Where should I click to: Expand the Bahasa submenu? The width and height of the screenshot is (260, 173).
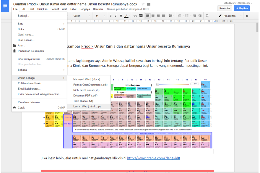(x=40, y=70)
